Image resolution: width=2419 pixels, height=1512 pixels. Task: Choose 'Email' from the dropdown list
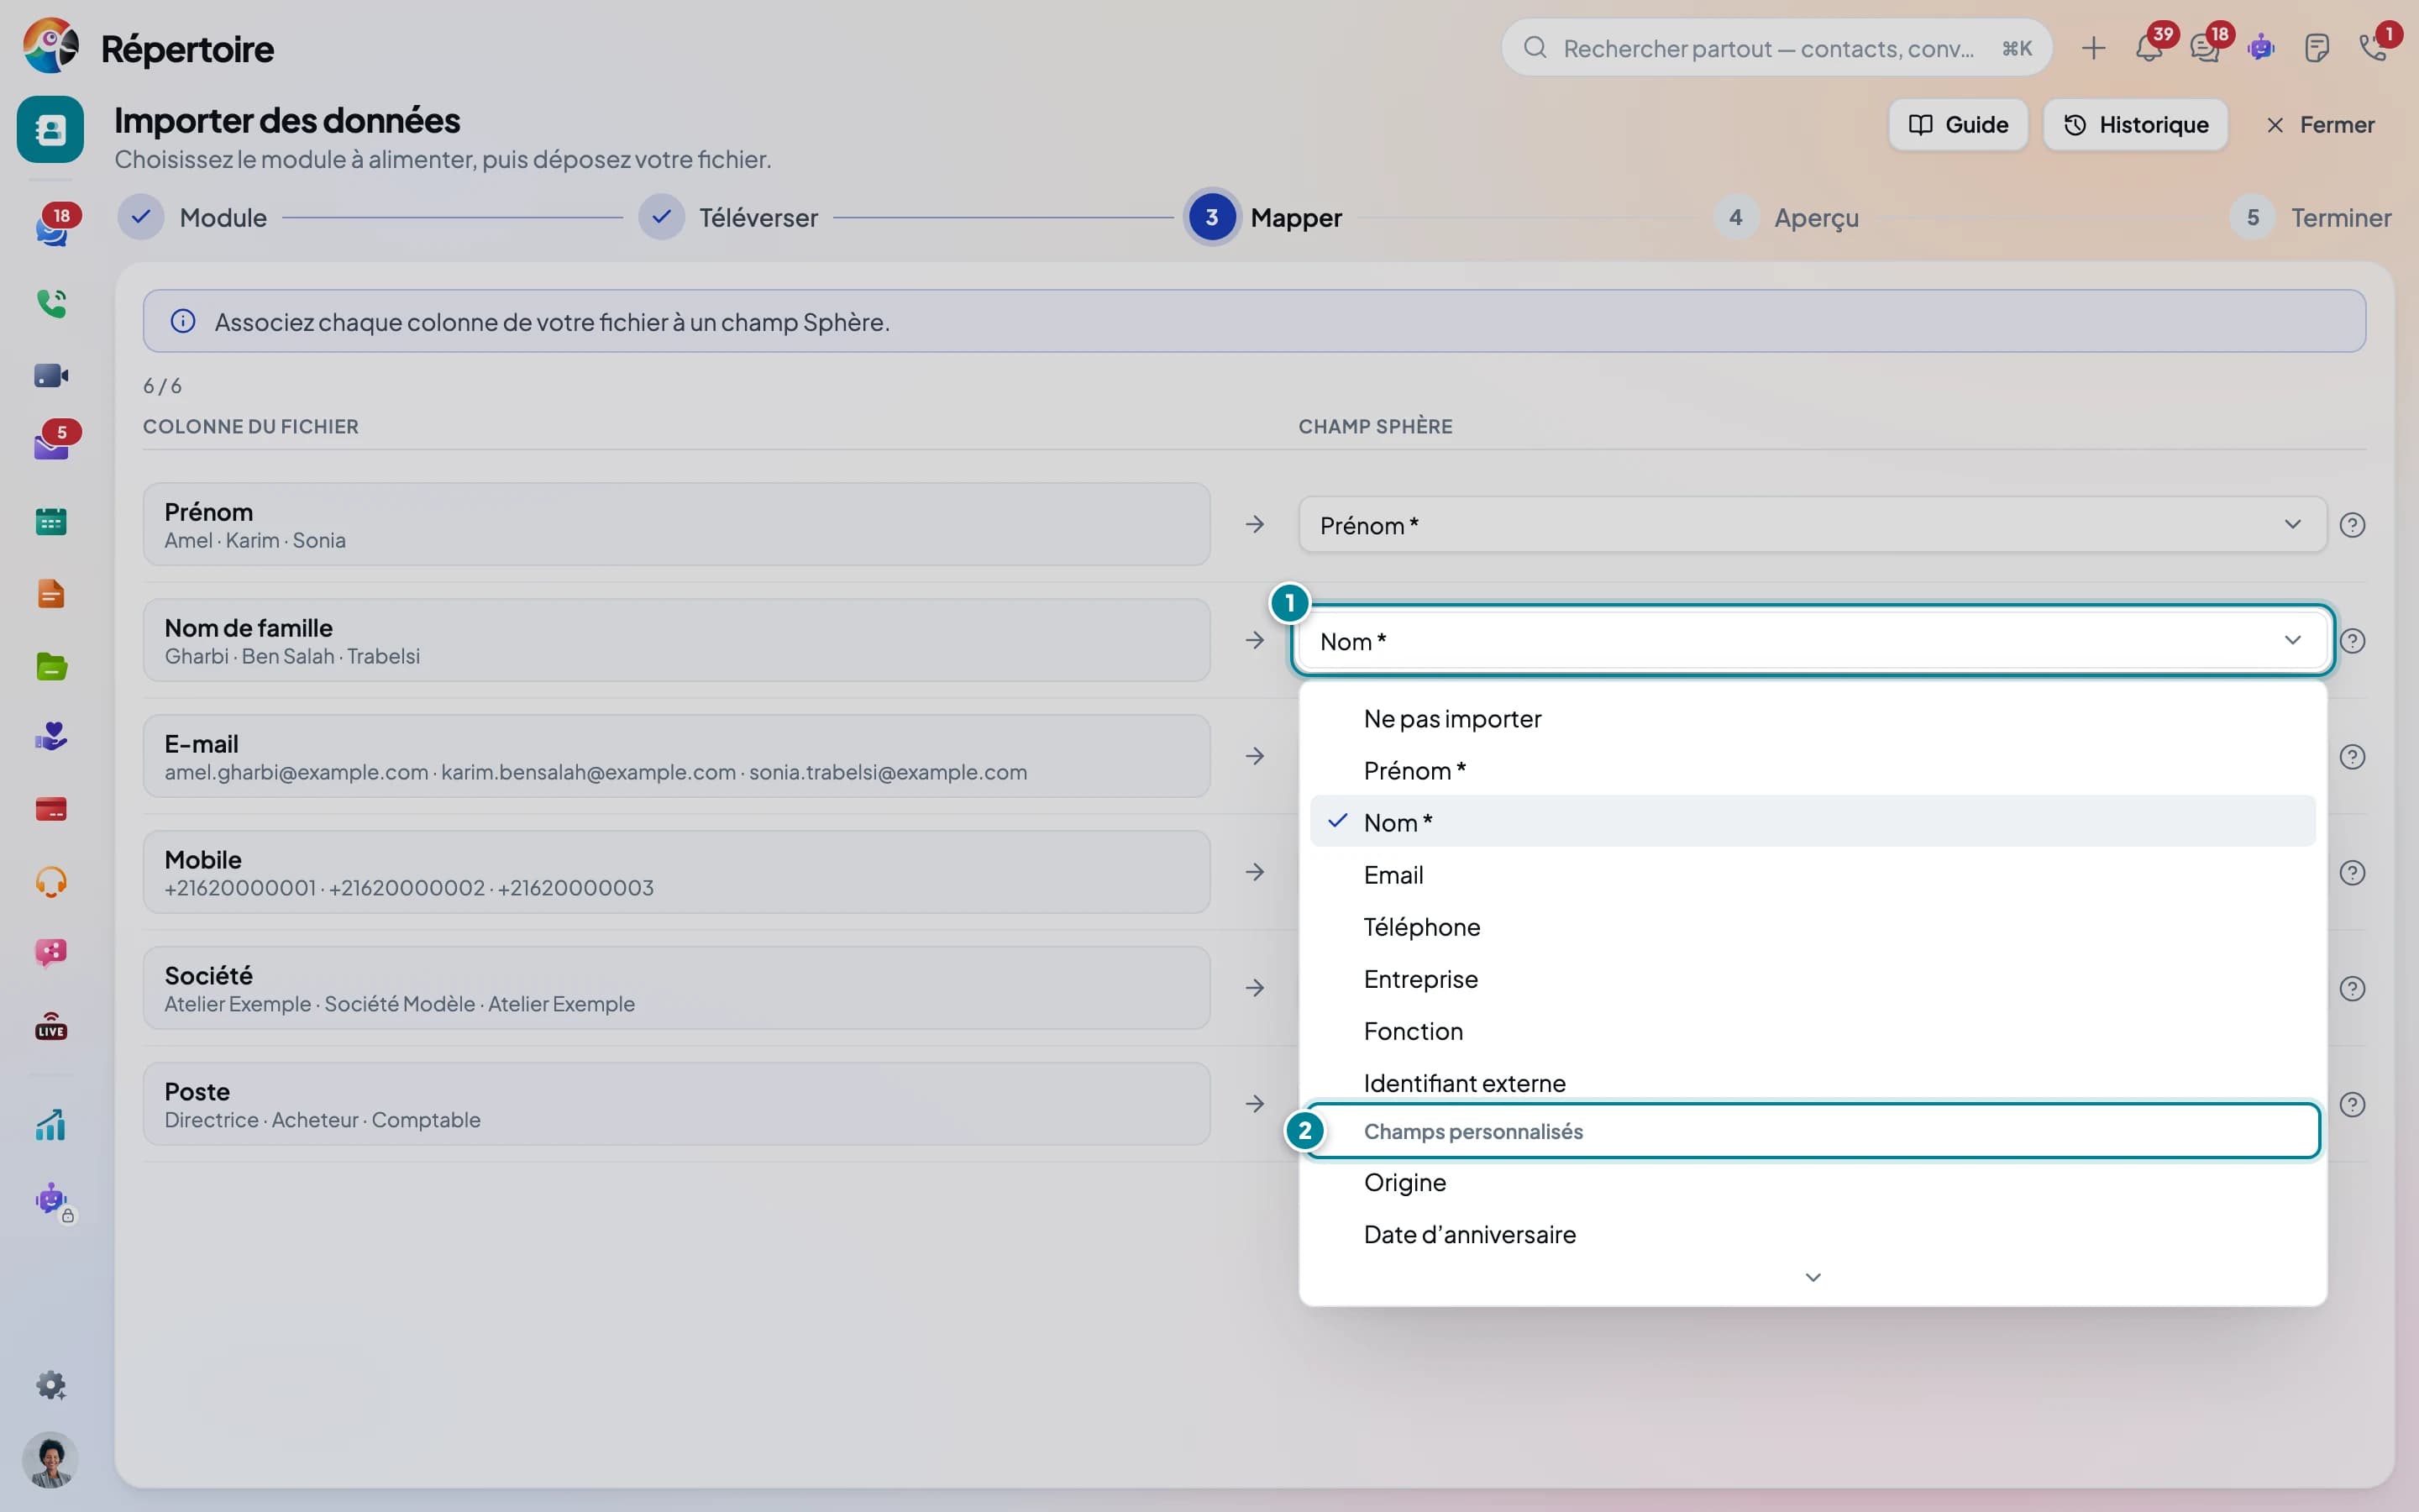tap(1813, 875)
